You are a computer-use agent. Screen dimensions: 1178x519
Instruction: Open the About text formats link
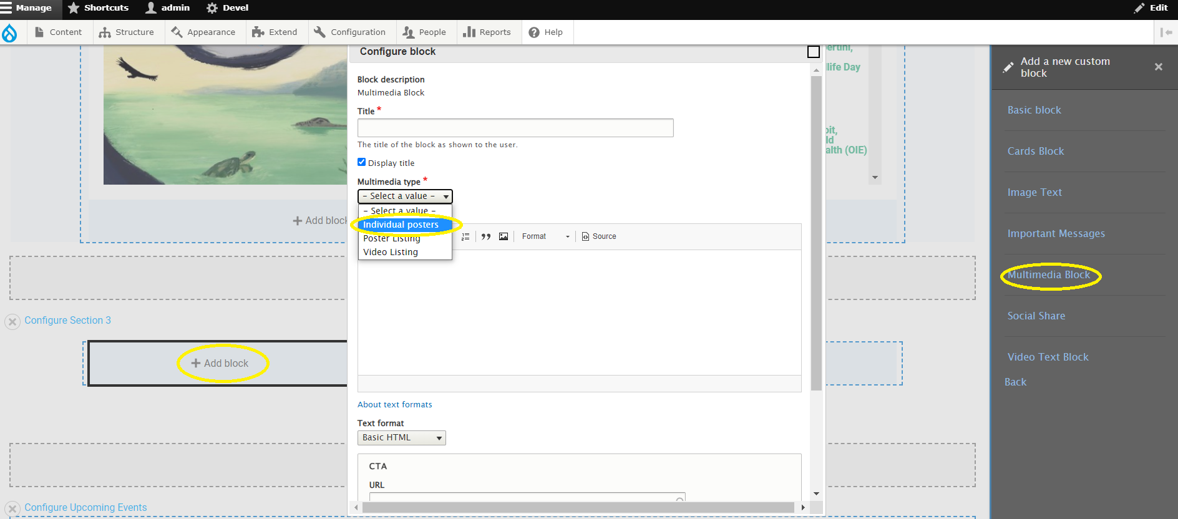pyautogui.click(x=395, y=405)
